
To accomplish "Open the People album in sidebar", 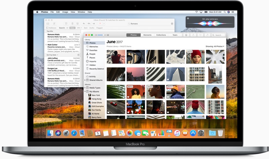I will point(92,54).
